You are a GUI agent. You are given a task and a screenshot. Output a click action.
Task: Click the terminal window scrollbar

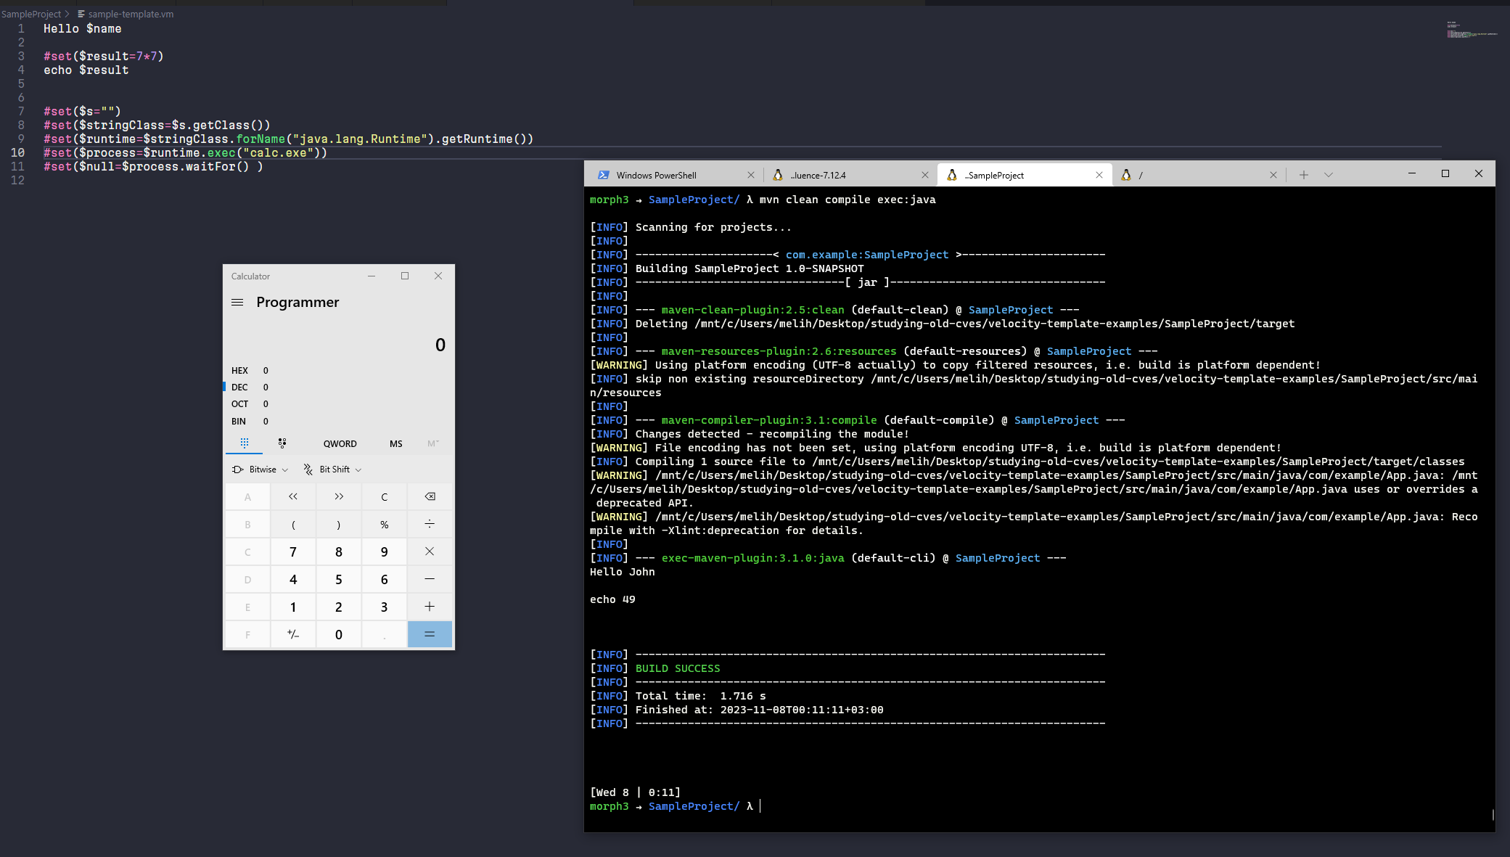coord(1493,814)
